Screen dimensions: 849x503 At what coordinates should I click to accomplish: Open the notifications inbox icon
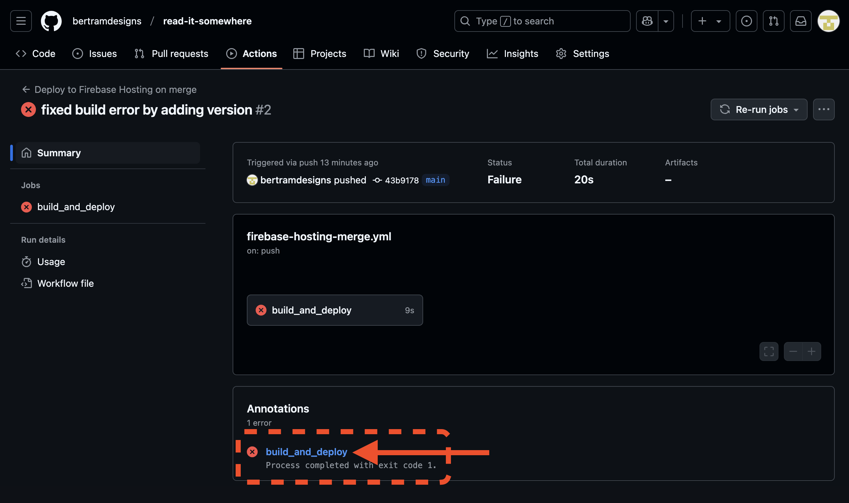tap(801, 21)
